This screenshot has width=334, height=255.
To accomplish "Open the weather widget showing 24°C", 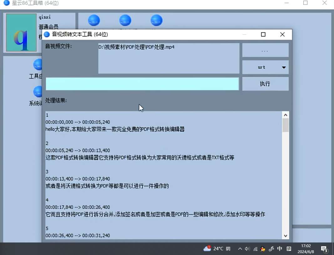I will pyautogui.click(x=217, y=249).
